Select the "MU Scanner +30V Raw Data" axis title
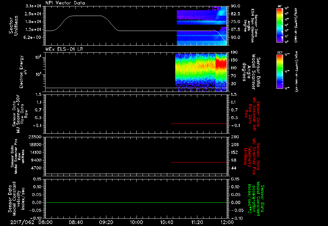 (x=20, y=114)
